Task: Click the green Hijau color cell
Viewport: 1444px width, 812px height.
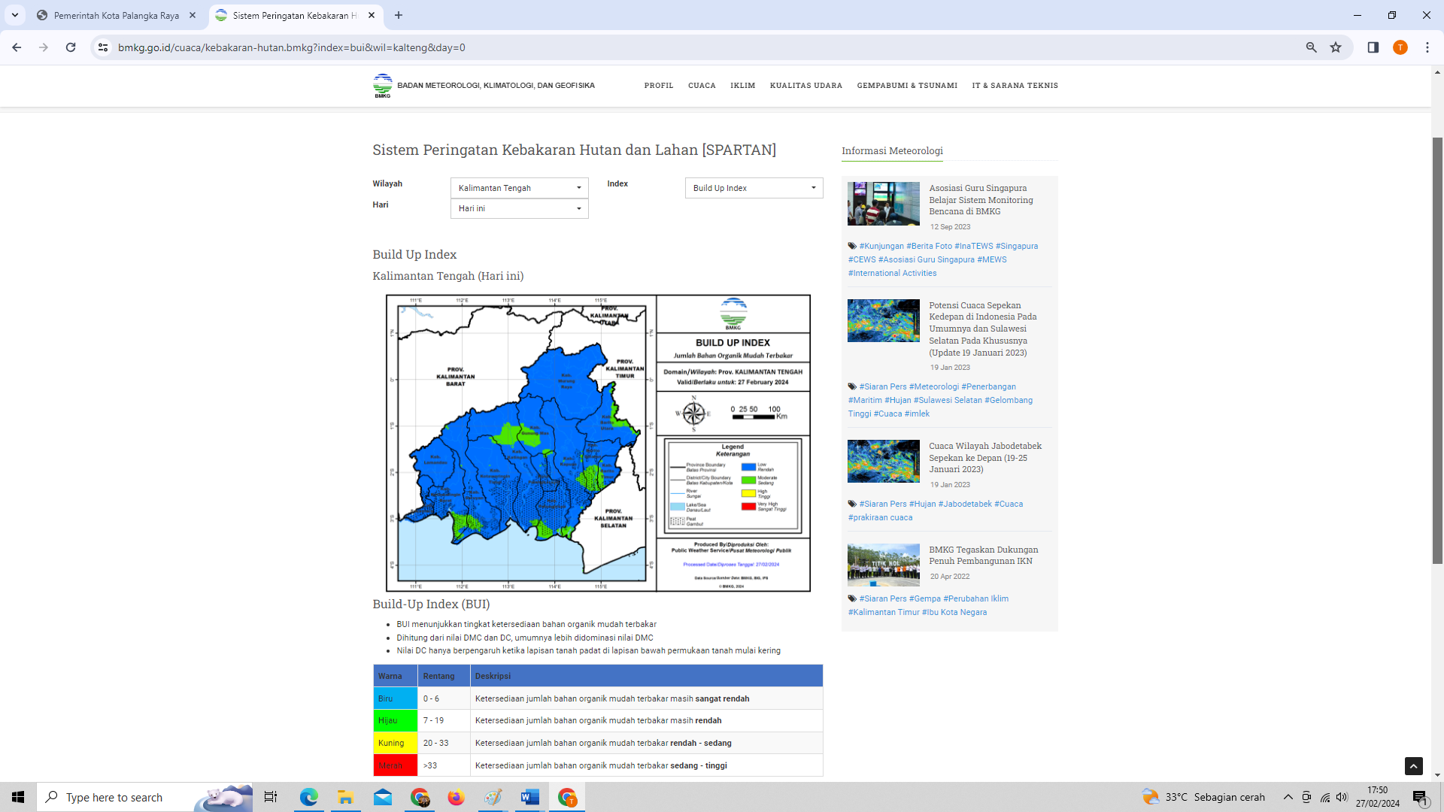Action: click(x=396, y=720)
